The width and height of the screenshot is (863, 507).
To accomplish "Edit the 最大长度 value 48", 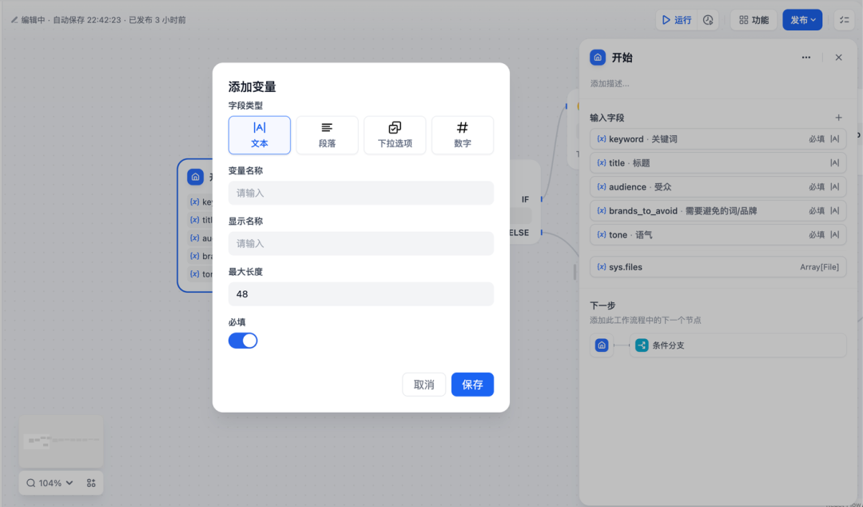I will (x=361, y=293).
